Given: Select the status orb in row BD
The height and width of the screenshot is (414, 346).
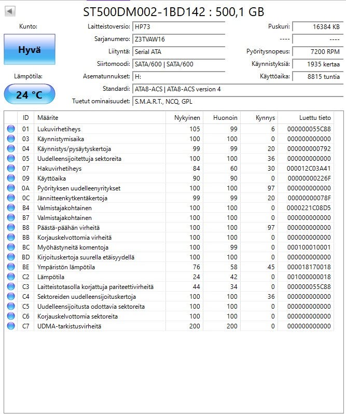Looking at the screenshot, I should coord(11,257).
